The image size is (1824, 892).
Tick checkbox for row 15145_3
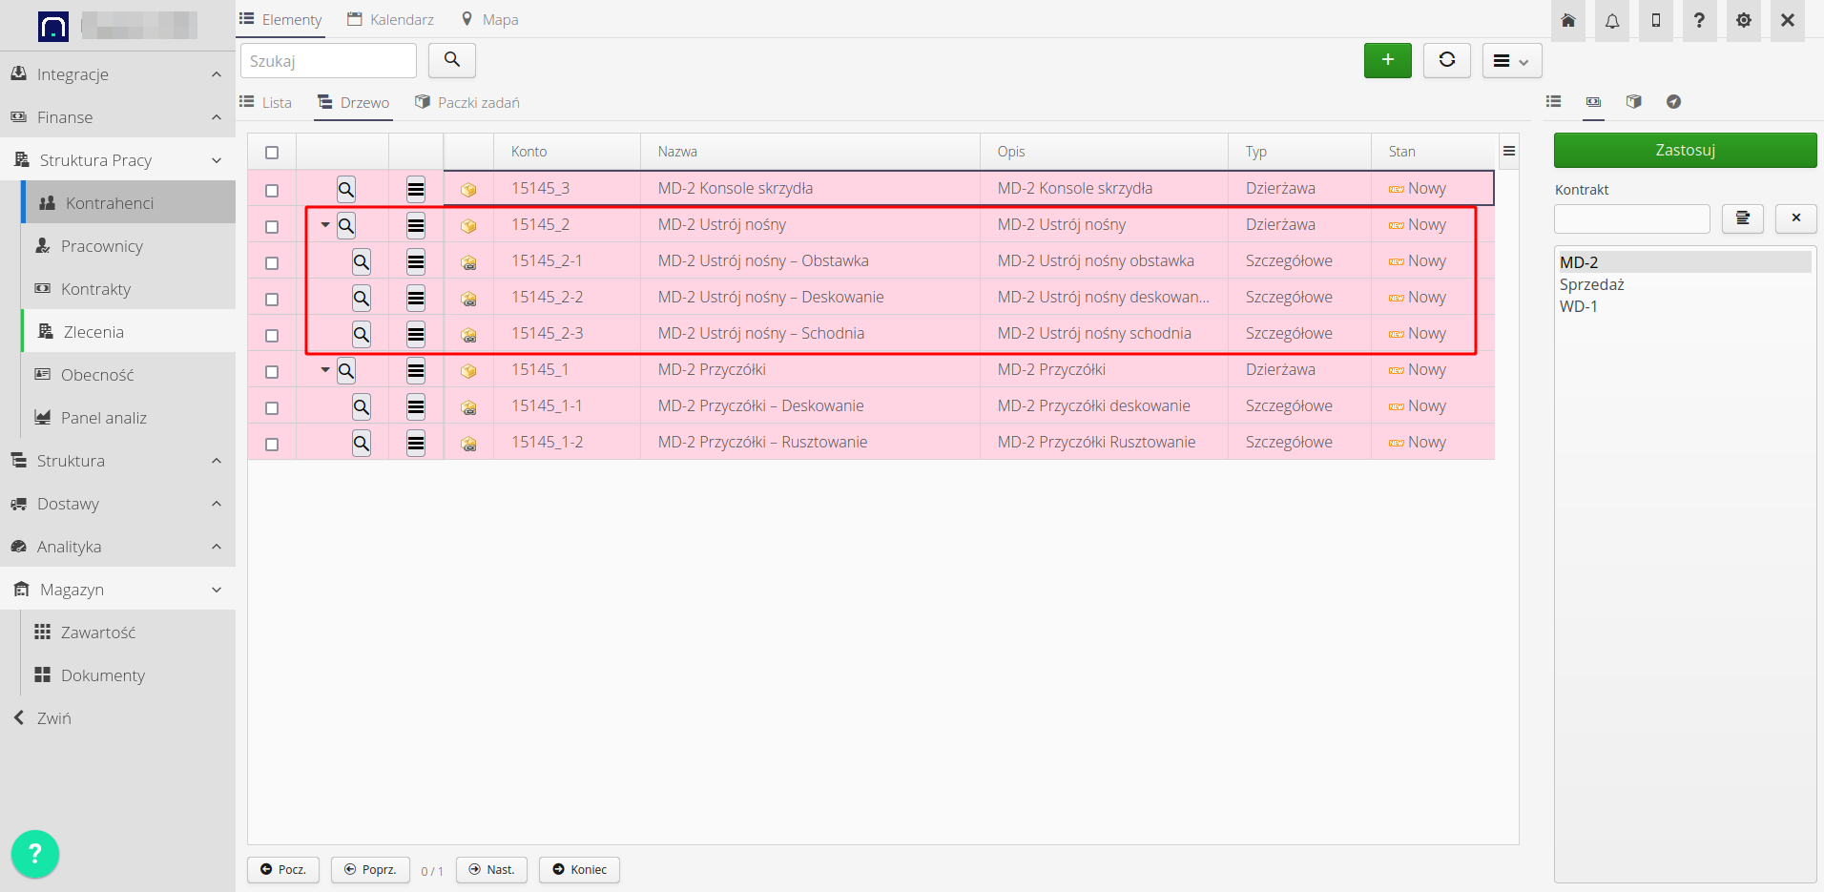[x=272, y=191]
